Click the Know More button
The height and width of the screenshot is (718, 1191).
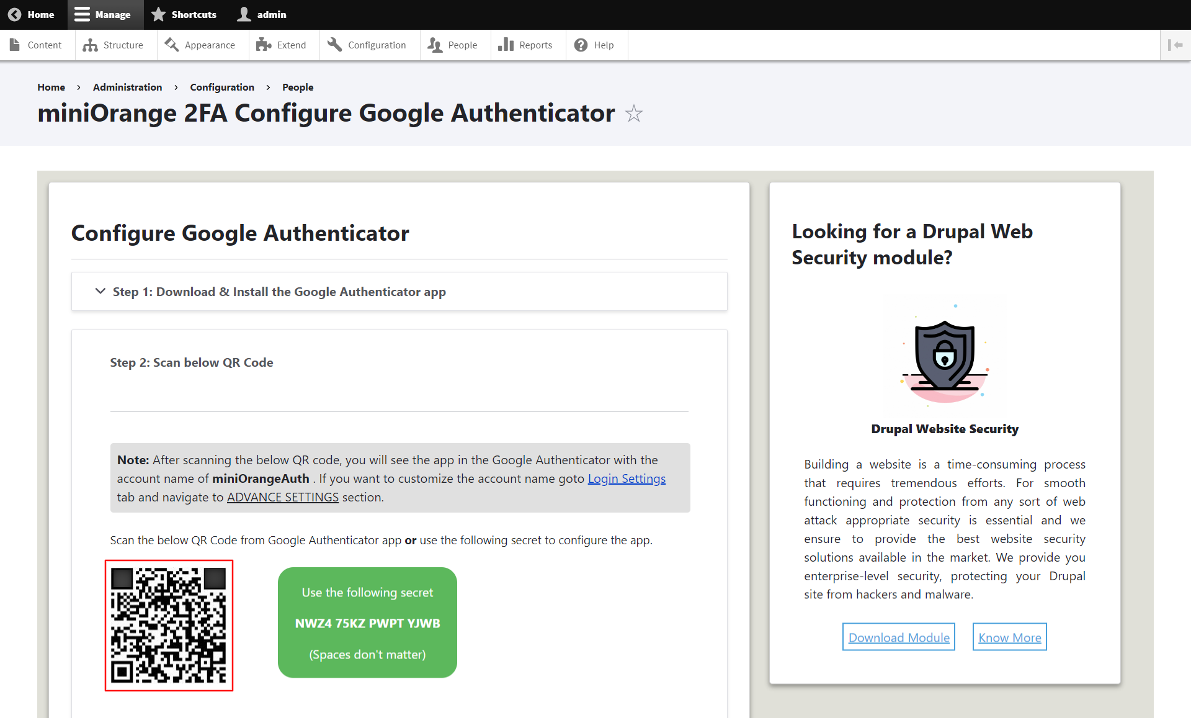pos(1010,637)
